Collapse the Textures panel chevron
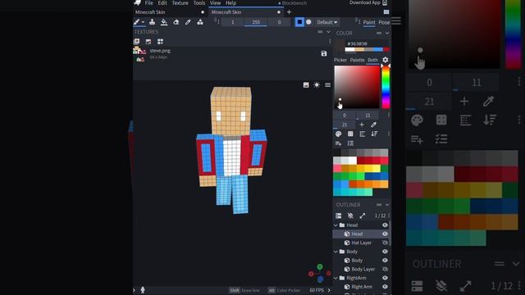Image resolution: width=525 pixels, height=295 pixels. (328, 32)
